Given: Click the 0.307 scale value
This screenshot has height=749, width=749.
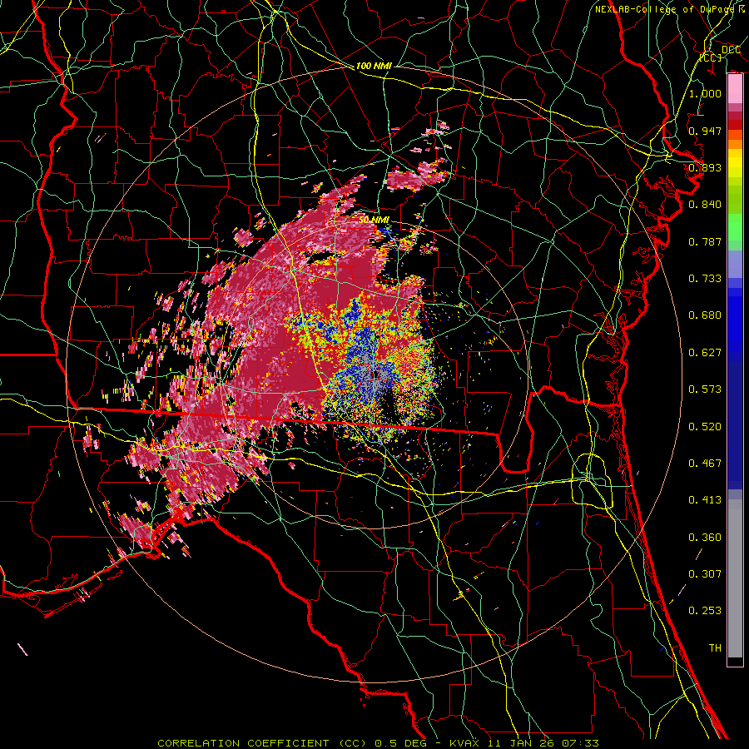Looking at the screenshot, I should (705, 574).
